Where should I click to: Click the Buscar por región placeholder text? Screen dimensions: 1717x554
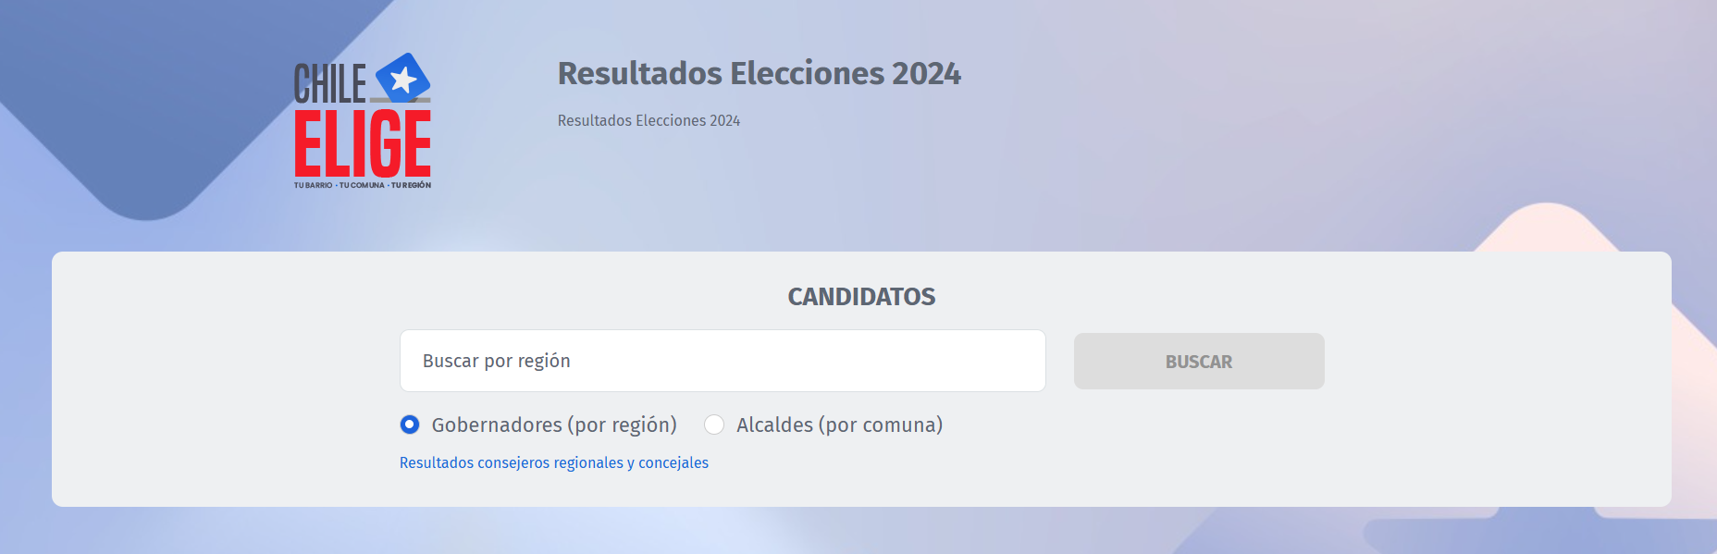click(496, 361)
